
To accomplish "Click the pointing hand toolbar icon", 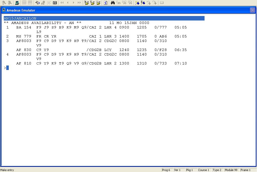I will pos(37,2).
